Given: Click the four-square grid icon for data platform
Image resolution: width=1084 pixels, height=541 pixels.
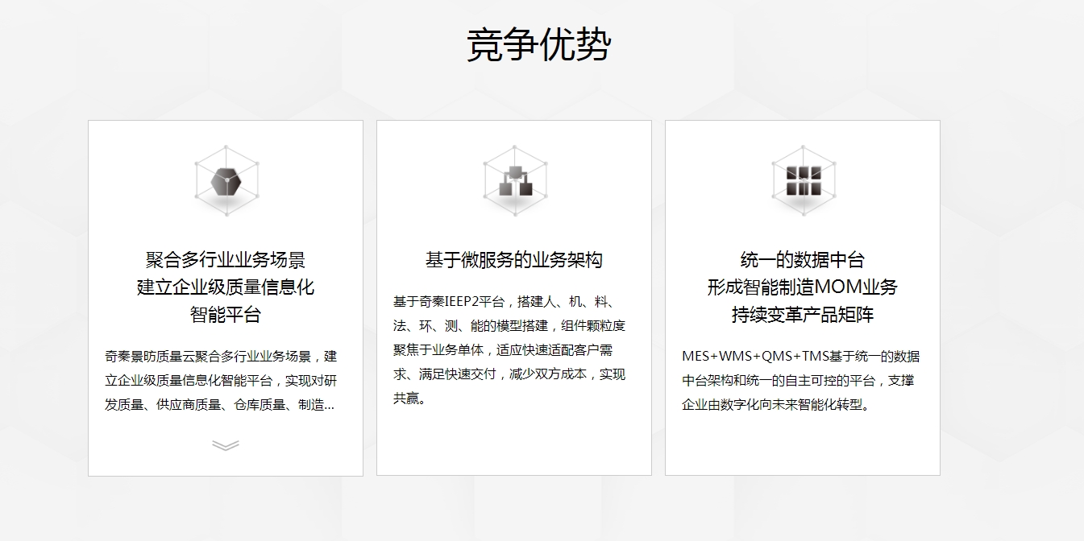Looking at the screenshot, I should (803, 181).
